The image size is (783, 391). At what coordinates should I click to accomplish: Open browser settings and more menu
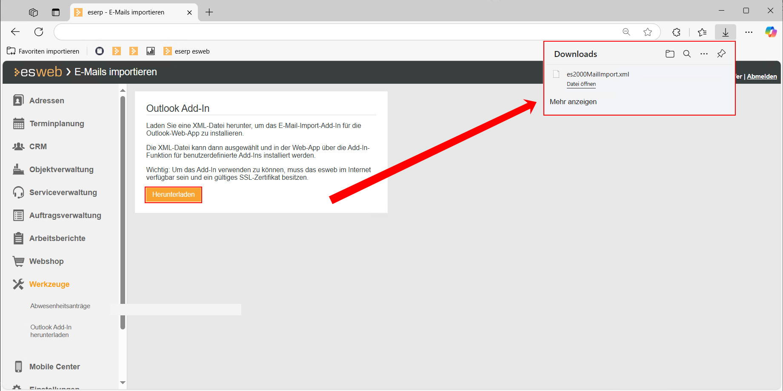pyautogui.click(x=749, y=32)
